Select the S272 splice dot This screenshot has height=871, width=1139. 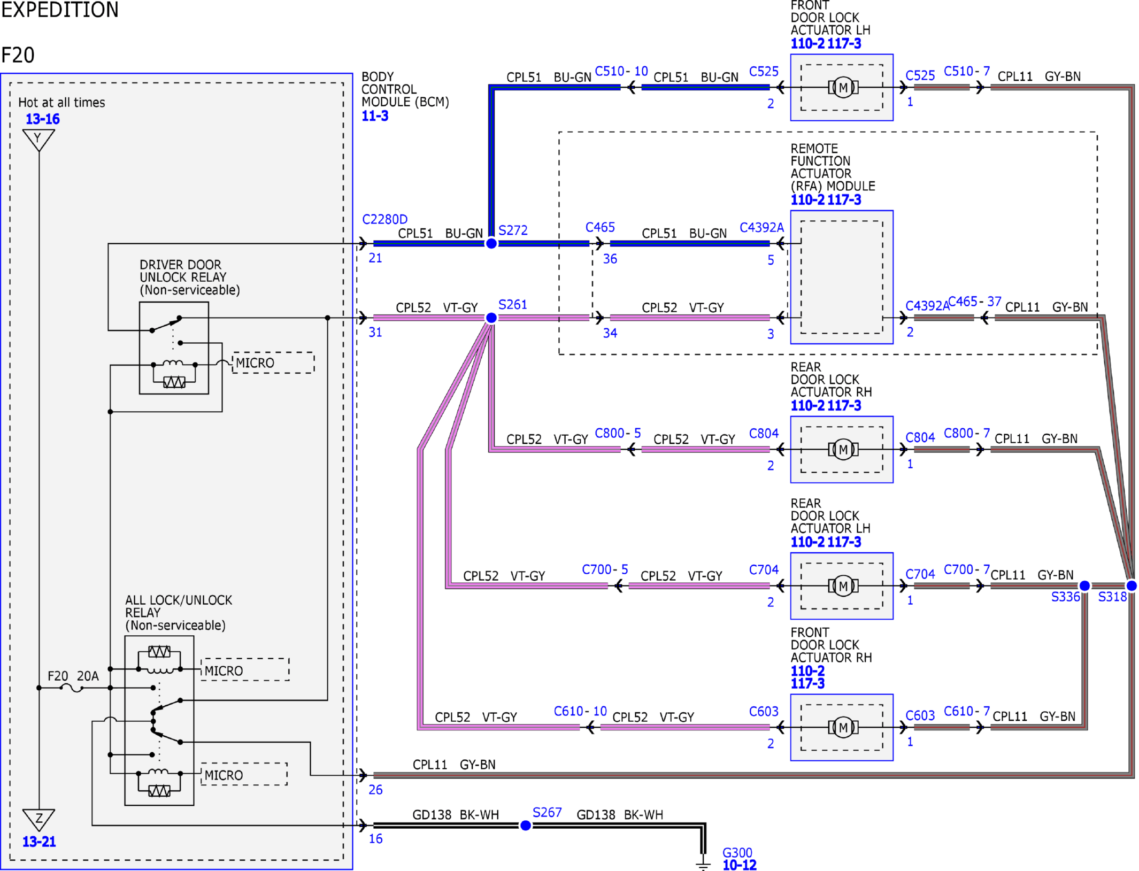(x=491, y=244)
